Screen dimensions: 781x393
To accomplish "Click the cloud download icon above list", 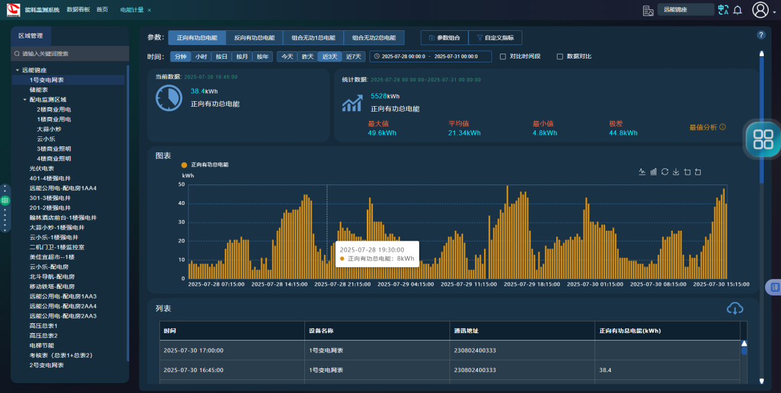I will 735,308.
